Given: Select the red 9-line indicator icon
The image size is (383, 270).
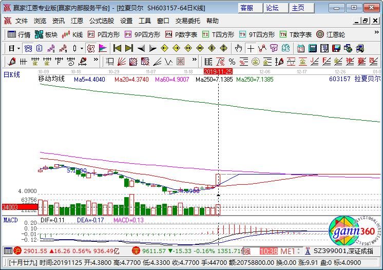Looking at the screenshot, I should pos(63,48).
